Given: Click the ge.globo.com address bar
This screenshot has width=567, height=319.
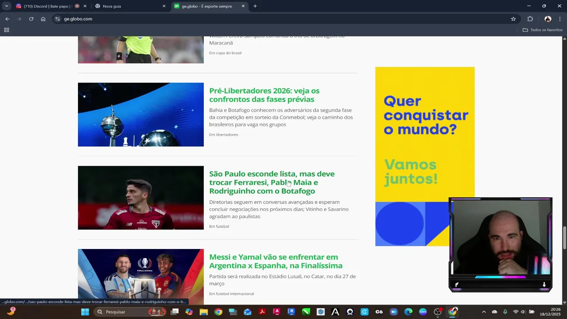Looking at the screenshot, I should 283,19.
